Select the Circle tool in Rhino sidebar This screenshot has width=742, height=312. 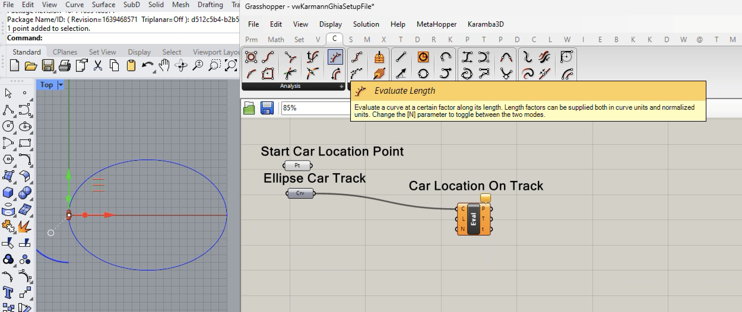click(x=8, y=126)
